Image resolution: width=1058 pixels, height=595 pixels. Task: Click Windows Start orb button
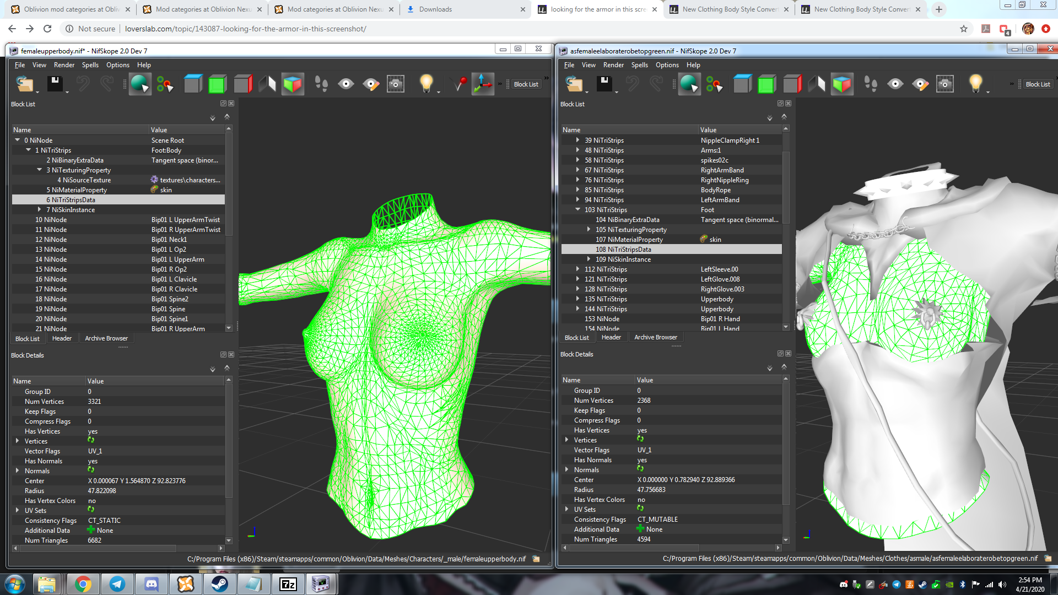pos(15,584)
